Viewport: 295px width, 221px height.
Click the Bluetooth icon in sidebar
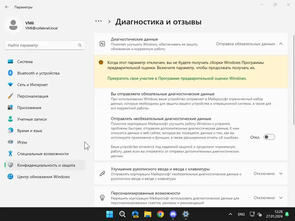[10, 73]
